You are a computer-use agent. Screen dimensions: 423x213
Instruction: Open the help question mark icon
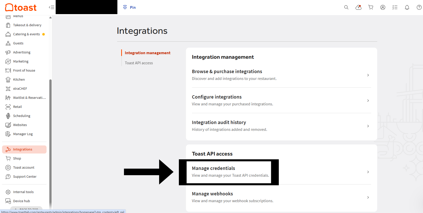point(419,7)
